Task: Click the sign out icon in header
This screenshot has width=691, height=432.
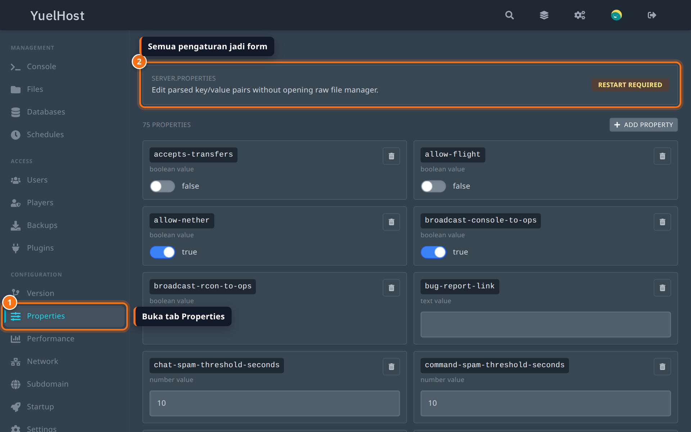Action: (652, 15)
